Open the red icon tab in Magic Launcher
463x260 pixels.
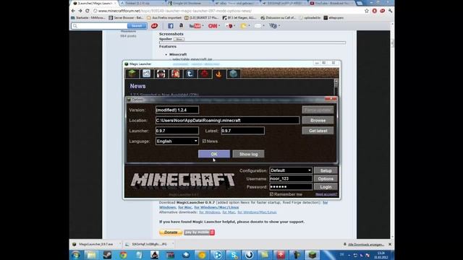pos(204,74)
